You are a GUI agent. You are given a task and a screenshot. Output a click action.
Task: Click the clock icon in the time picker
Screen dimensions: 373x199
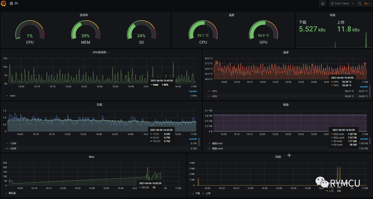(332, 3)
